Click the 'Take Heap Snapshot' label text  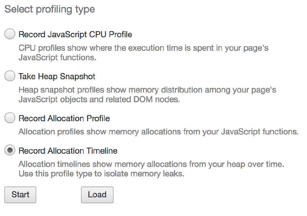(57, 77)
